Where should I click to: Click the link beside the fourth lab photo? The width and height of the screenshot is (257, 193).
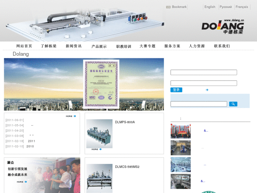click(x=203, y=181)
